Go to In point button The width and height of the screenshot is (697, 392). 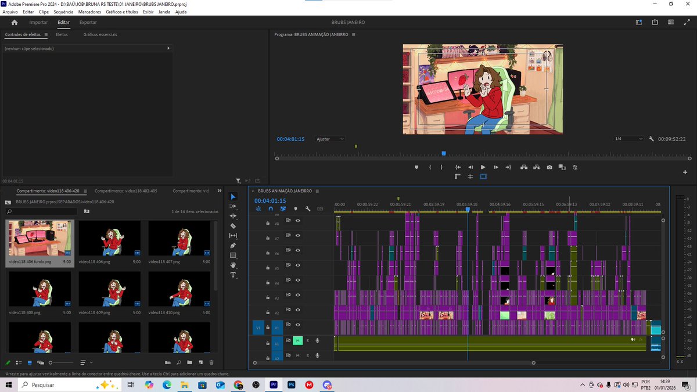[x=458, y=167]
